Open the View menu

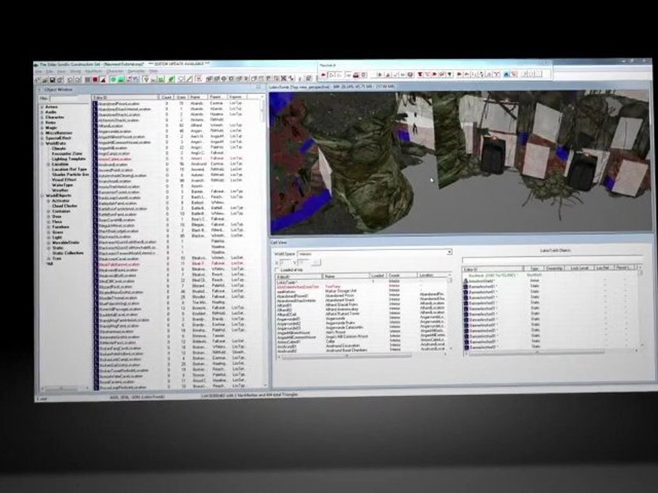[62, 72]
